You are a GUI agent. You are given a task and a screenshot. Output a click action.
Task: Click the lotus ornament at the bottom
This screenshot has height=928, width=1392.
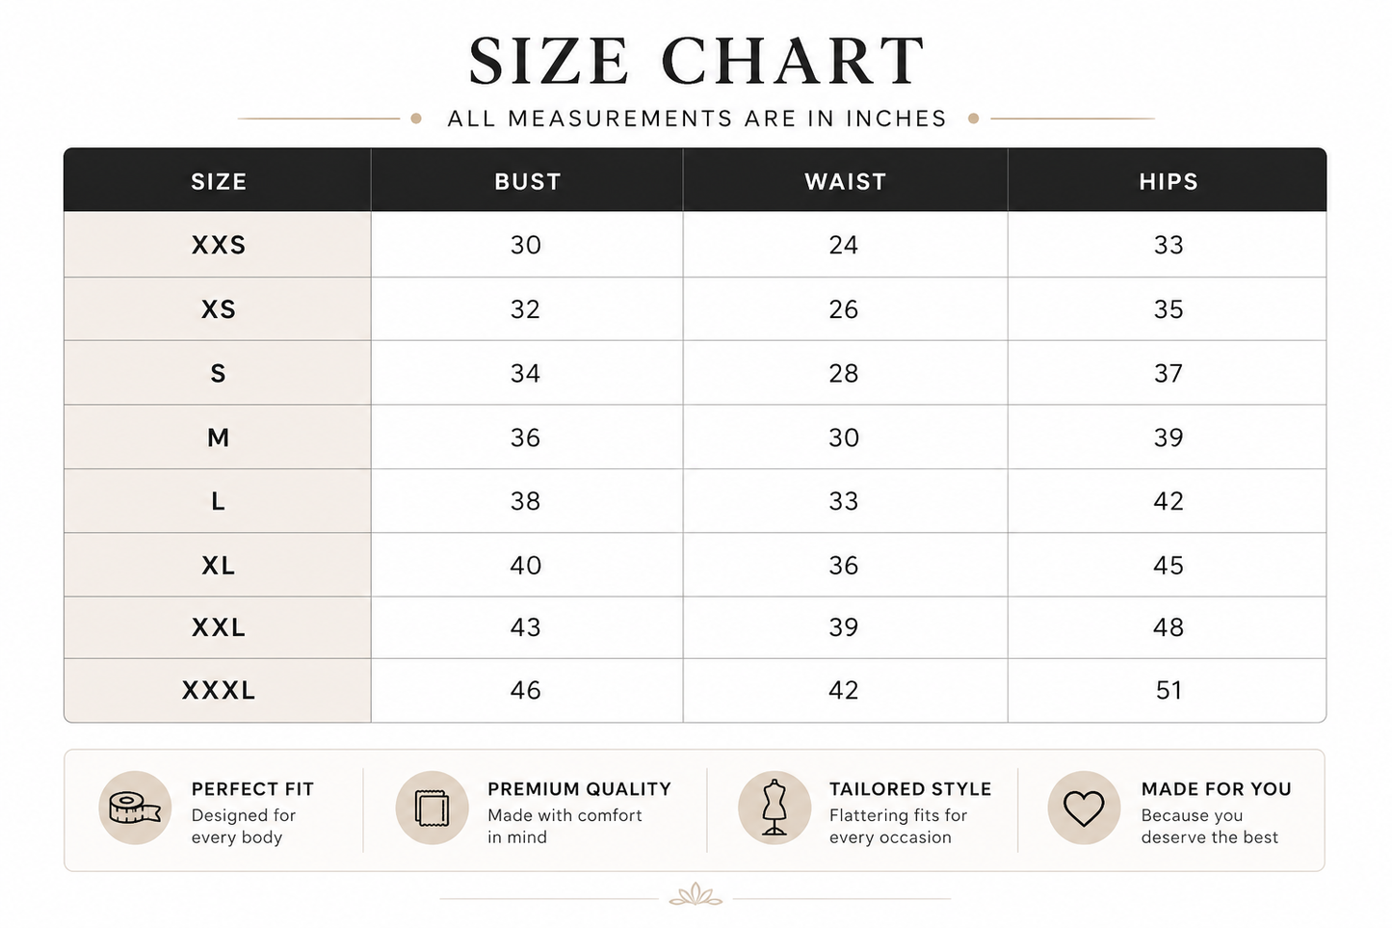click(x=696, y=895)
